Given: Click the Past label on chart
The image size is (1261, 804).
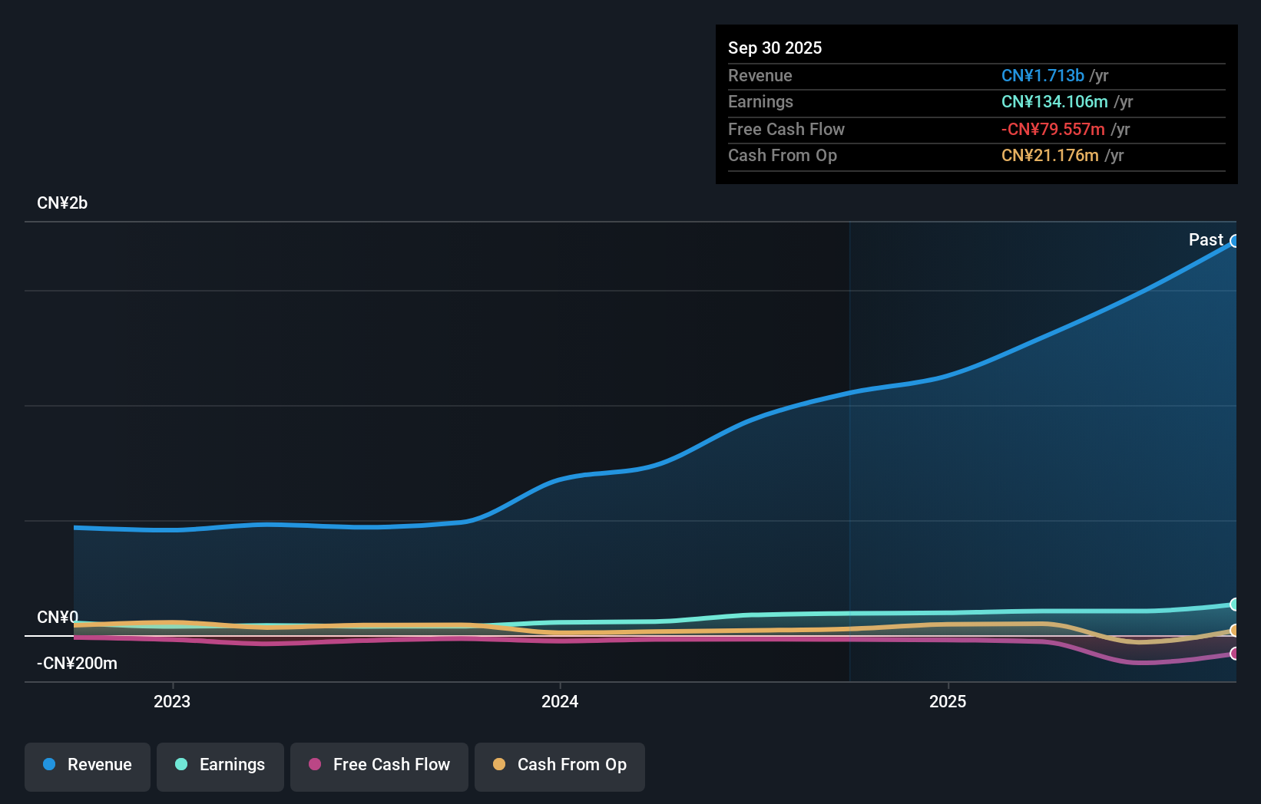Looking at the screenshot, I should click(1205, 240).
